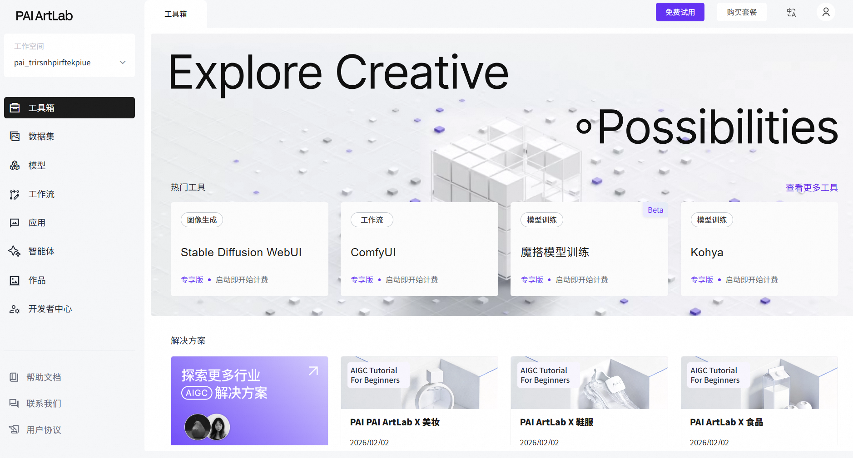Click the 应用 application icon
Screen dimensions: 853x458
(x=15, y=223)
